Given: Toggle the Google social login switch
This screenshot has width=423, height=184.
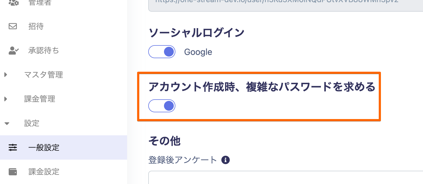Looking at the screenshot, I should 162,52.
